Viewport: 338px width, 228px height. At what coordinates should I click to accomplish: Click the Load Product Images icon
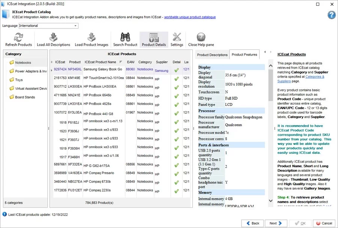tap(91, 37)
